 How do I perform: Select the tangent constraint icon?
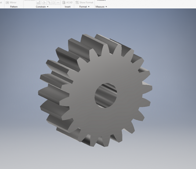coord(44,3)
